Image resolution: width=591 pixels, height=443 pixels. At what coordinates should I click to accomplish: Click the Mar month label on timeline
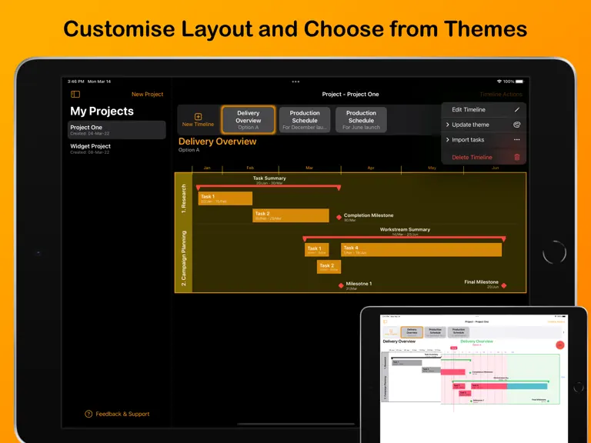click(309, 168)
